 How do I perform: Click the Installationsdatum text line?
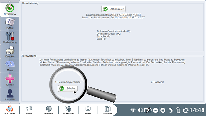click(113, 15)
